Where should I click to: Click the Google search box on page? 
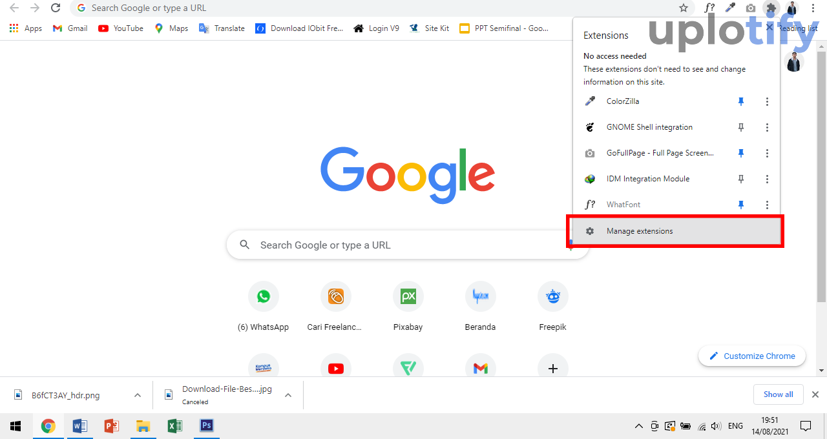click(407, 245)
